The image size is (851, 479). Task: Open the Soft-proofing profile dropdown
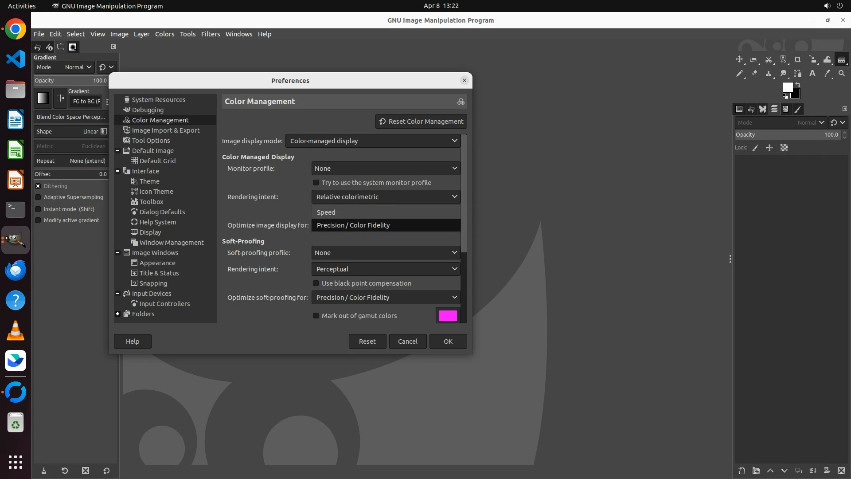coord(386,253)
